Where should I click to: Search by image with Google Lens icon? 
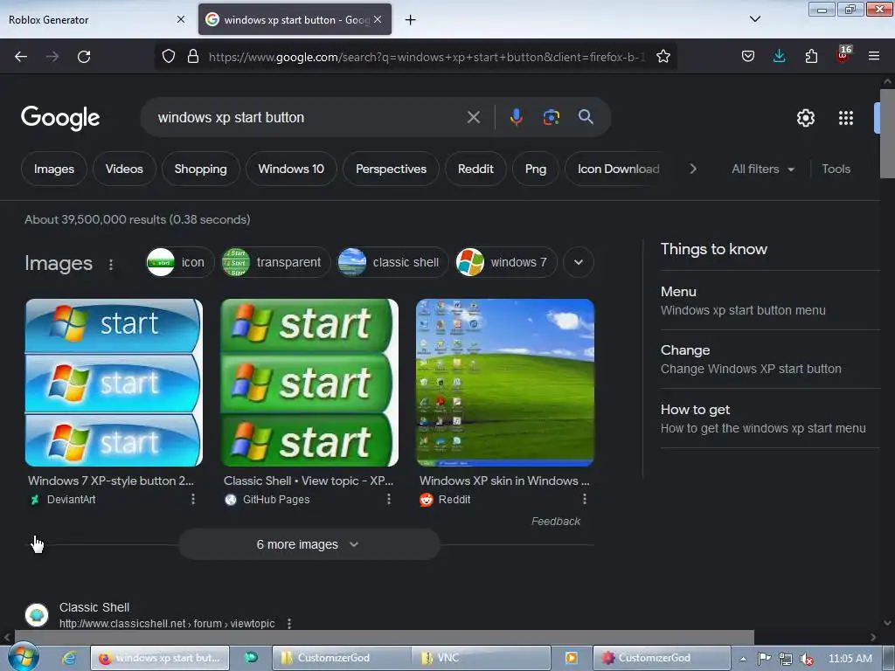coord(551,118)
